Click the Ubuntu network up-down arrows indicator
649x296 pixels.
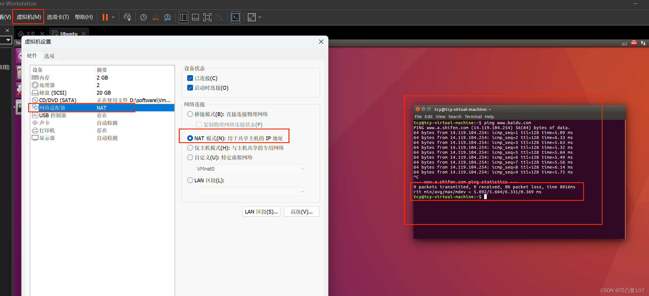click(x=643, y=43)
